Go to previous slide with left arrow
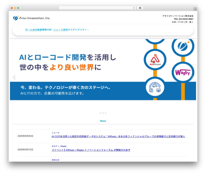Viewport: 206px width, 174px height. (14, 77)
